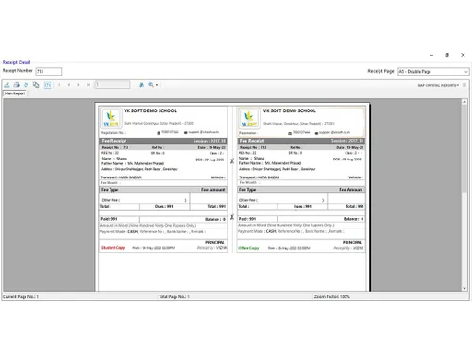The width and height of the screenshot is (472, 354).
Task: Close the receipt window
Action: coord(463,55)
